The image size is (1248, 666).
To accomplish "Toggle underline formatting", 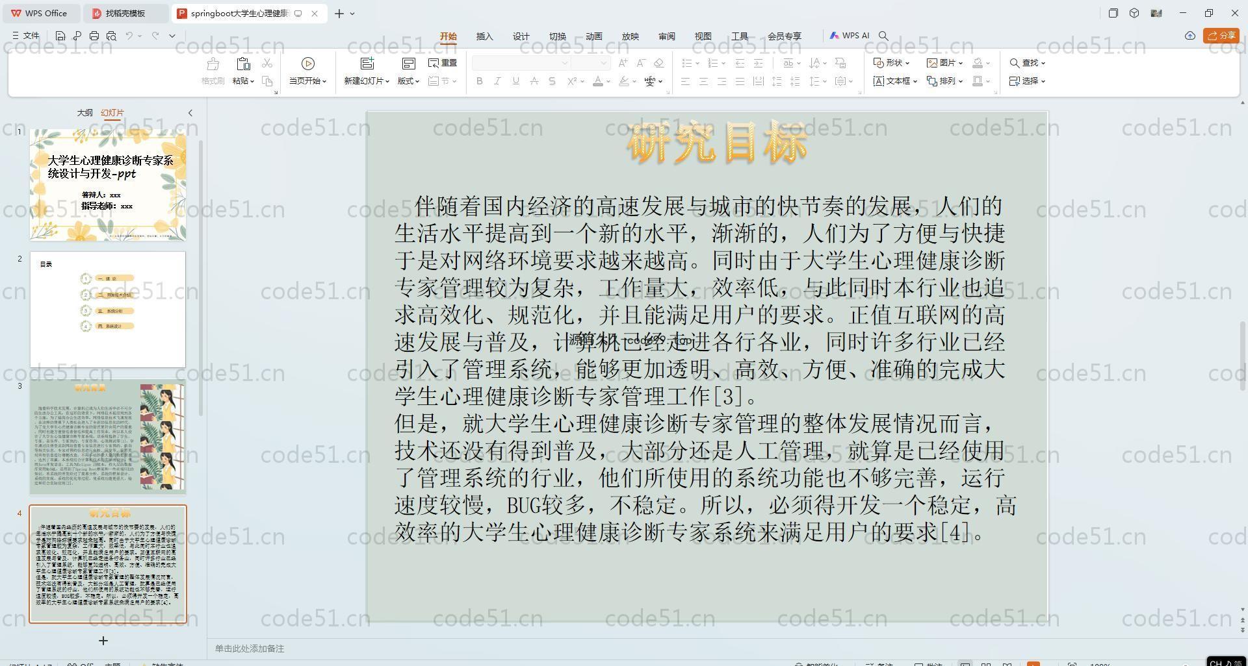I will tap(515, 81).
